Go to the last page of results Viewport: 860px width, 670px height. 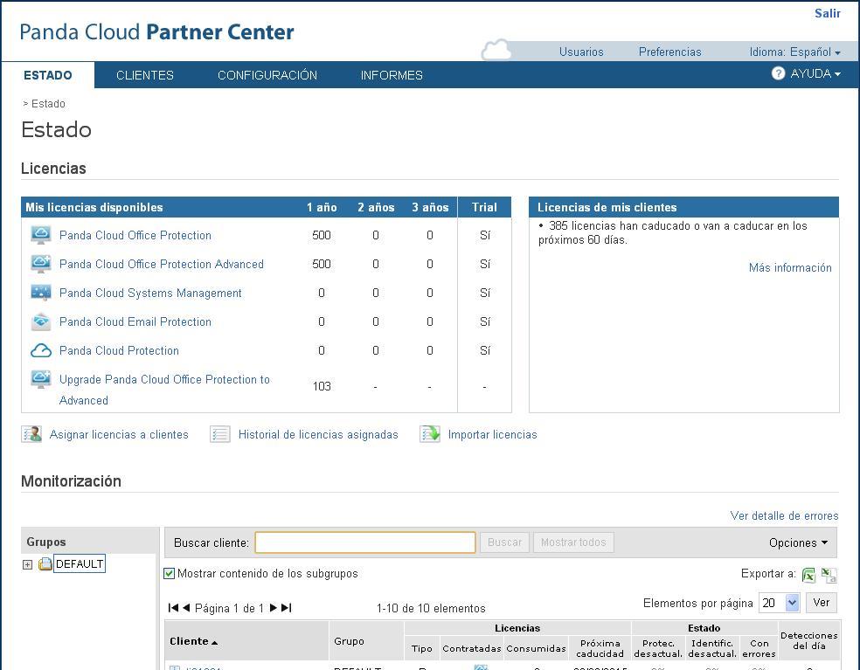point(287,607)
